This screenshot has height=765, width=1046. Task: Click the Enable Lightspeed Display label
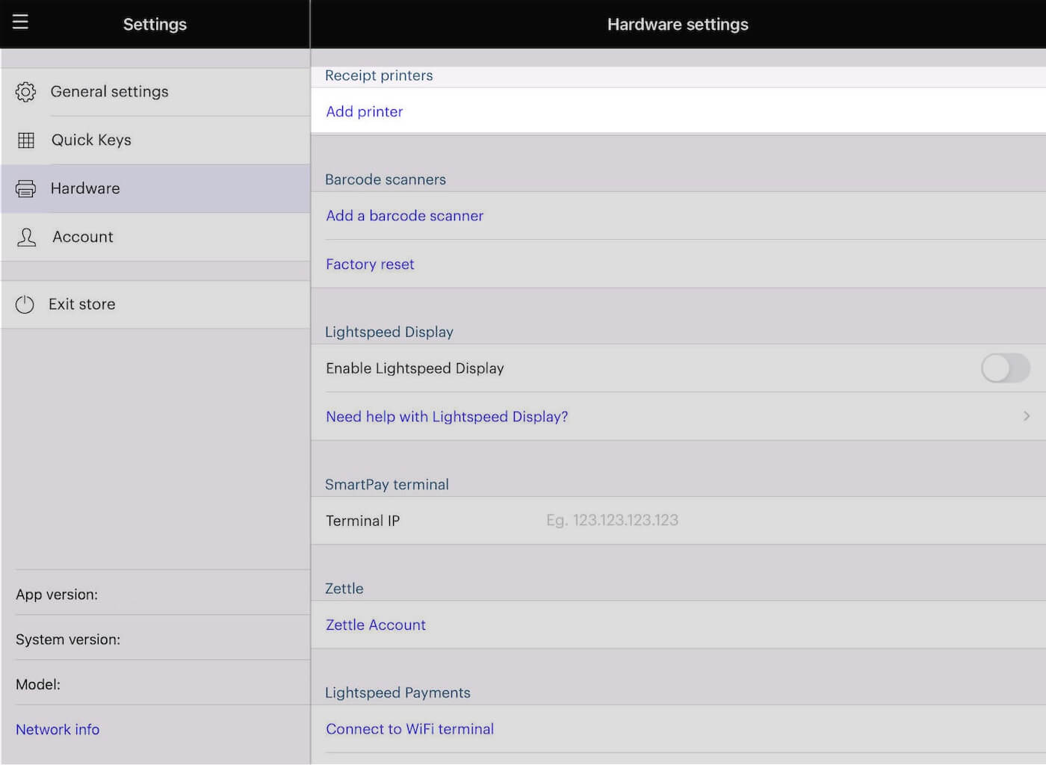[x=415, y=368]
